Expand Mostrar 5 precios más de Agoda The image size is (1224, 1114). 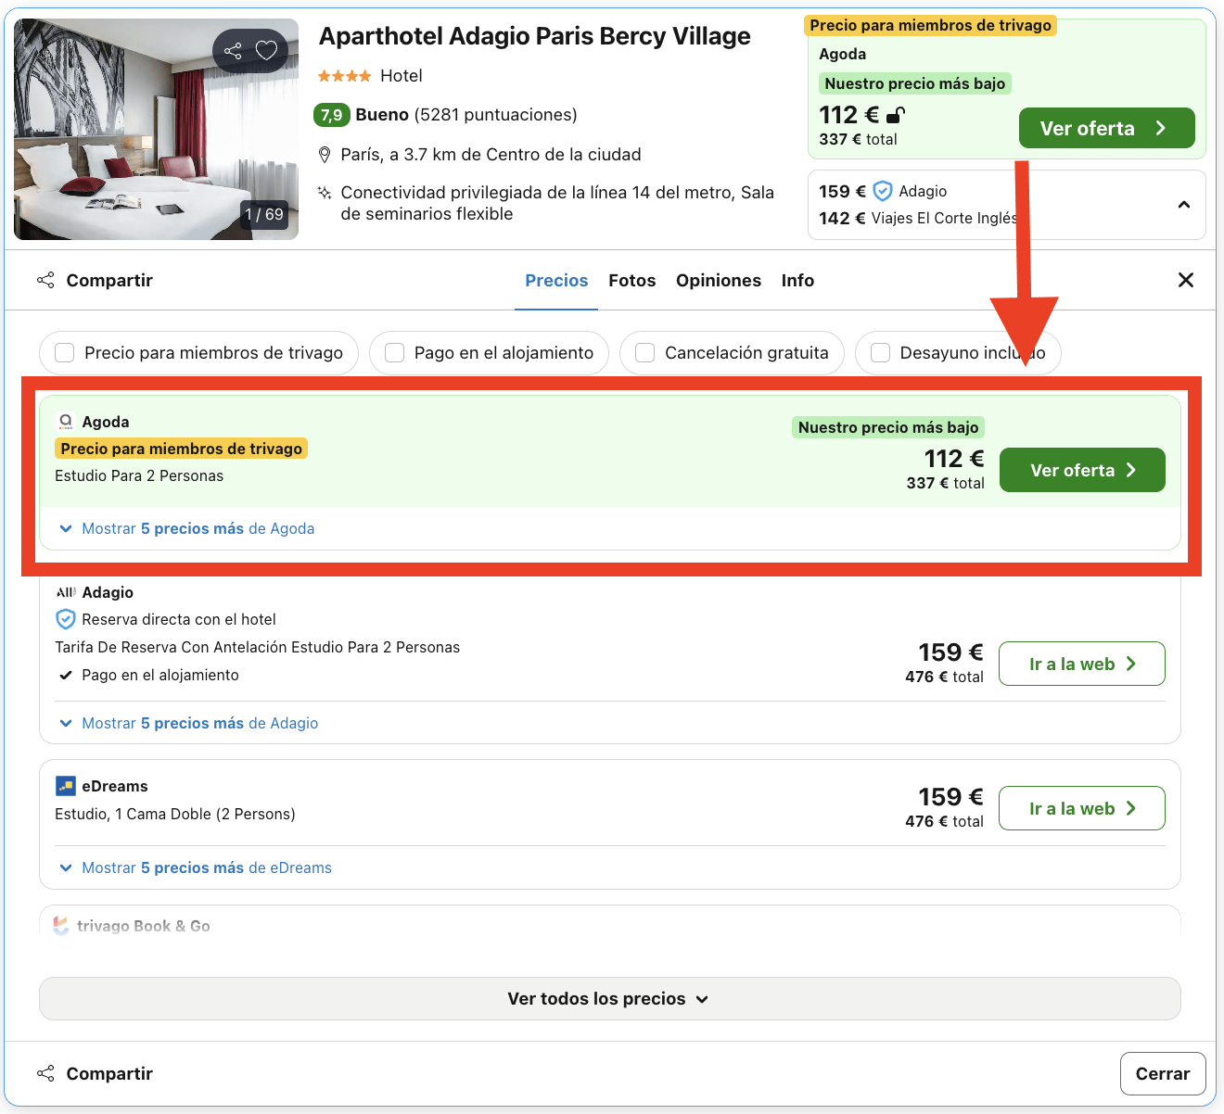click(x=198, y=528)
